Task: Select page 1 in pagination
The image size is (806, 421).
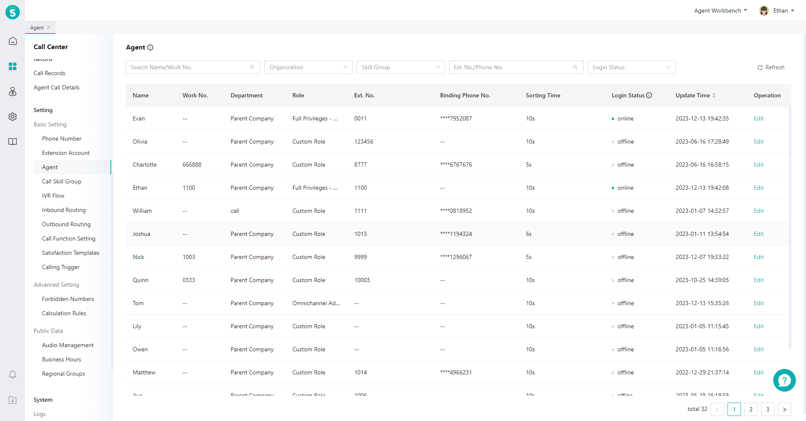Action: tap(734, 409)
